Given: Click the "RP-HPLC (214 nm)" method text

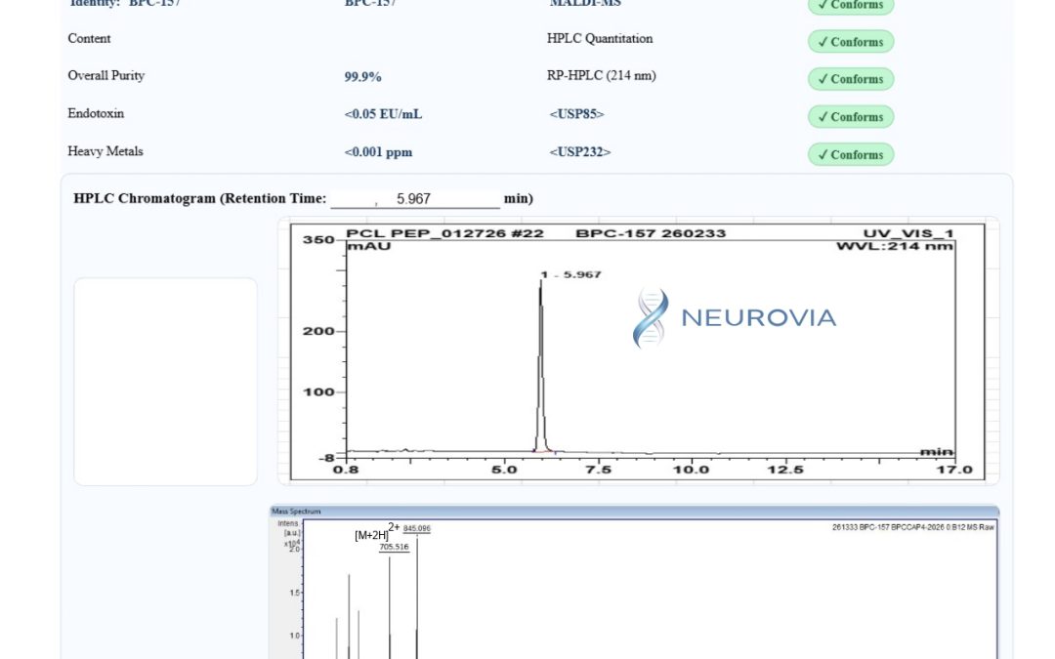Looking at the screenshot, I should (602, 75).
